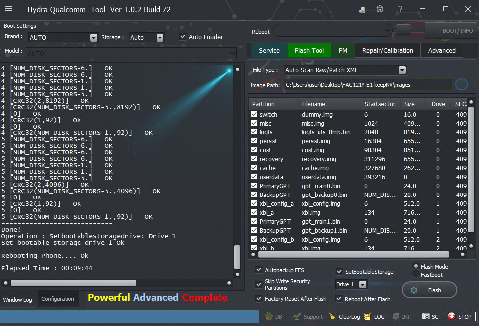The image size is (479, 326).
Task: Uncheck the userdata partition checkbox
Action: click(254, 177)
